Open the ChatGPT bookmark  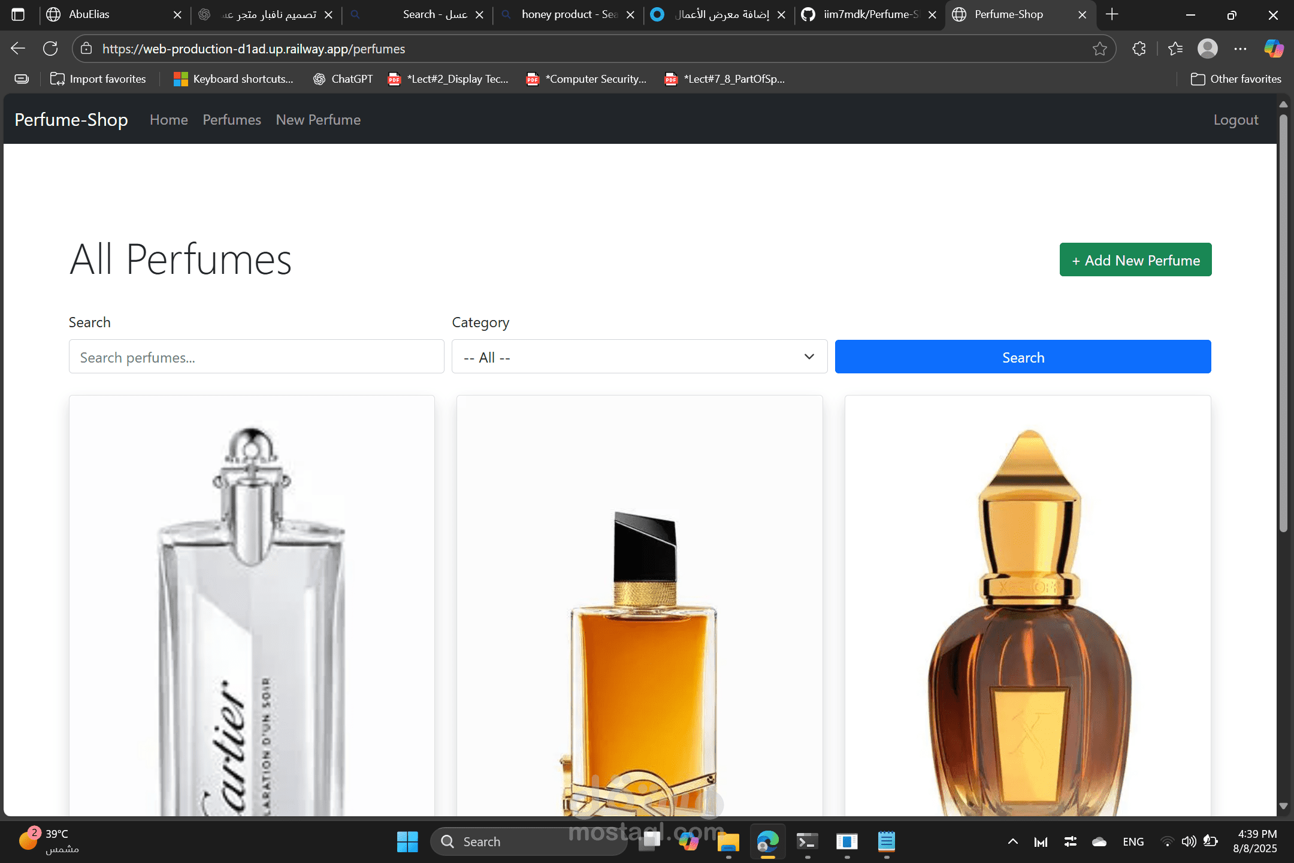[343, 79]
